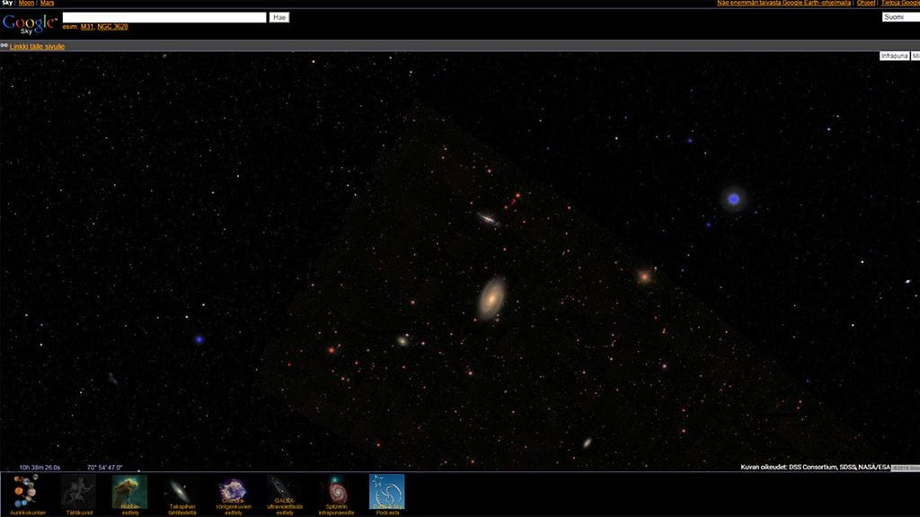Toggle the Infrapuna map layer button
Screen dimensions: 920x517
click(894, 56)
